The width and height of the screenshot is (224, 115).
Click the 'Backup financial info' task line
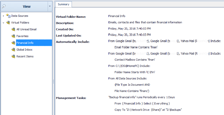click(142, 97)
